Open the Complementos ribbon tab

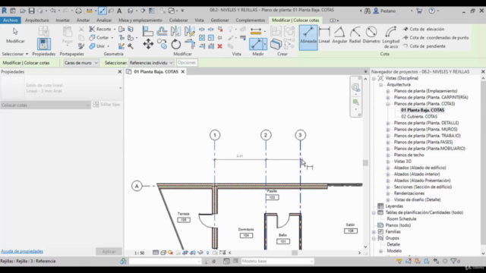point(250,20)
